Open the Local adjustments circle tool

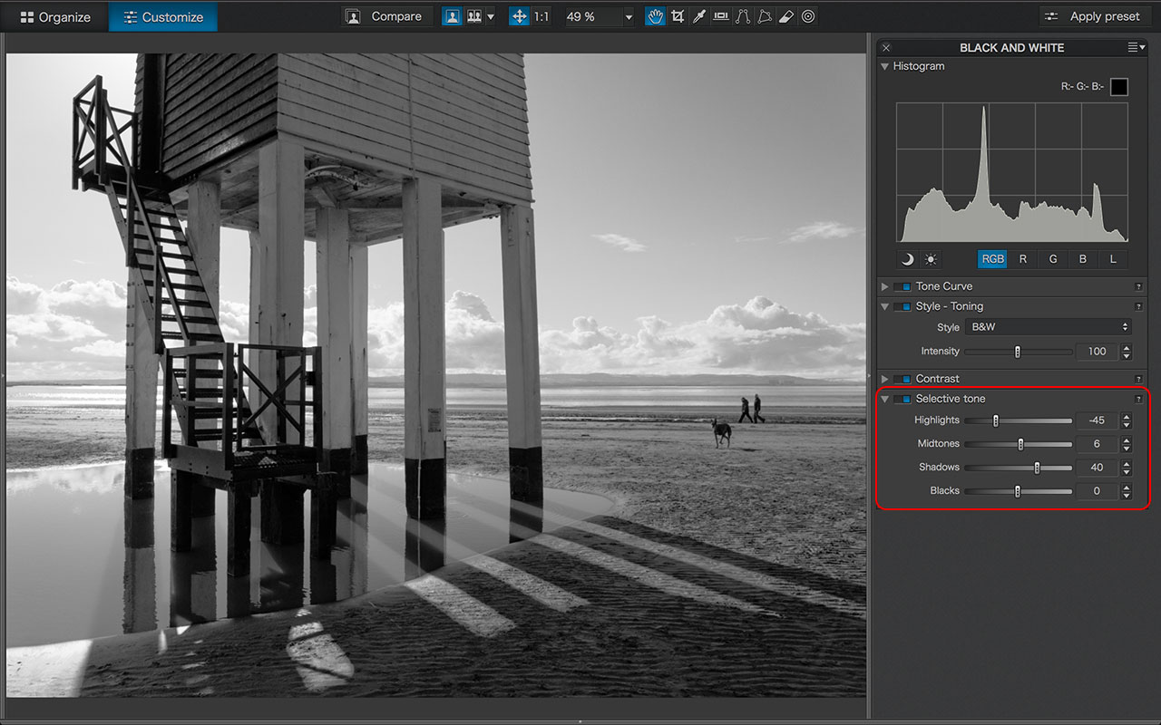coord(808,16)
